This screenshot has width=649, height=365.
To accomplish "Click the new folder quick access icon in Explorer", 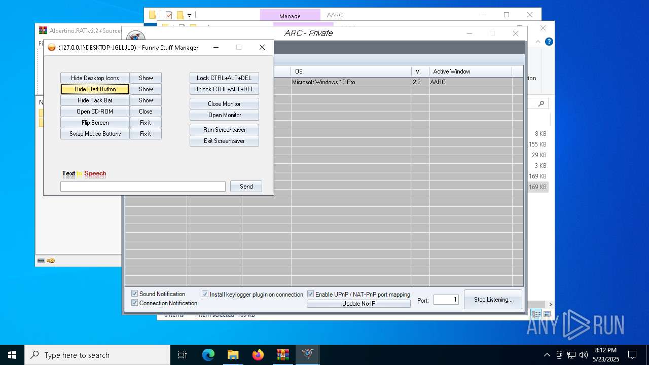I will click(179, 15).
